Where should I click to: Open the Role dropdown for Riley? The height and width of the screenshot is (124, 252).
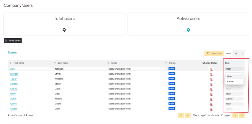(234, 94)
